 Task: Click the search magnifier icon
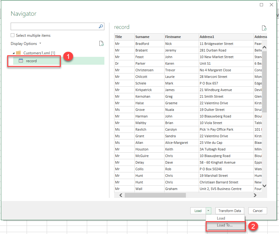point(101,27)
